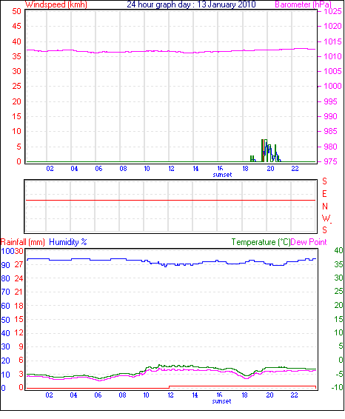Click green temperature axis value -10

[x=338, y=387]
